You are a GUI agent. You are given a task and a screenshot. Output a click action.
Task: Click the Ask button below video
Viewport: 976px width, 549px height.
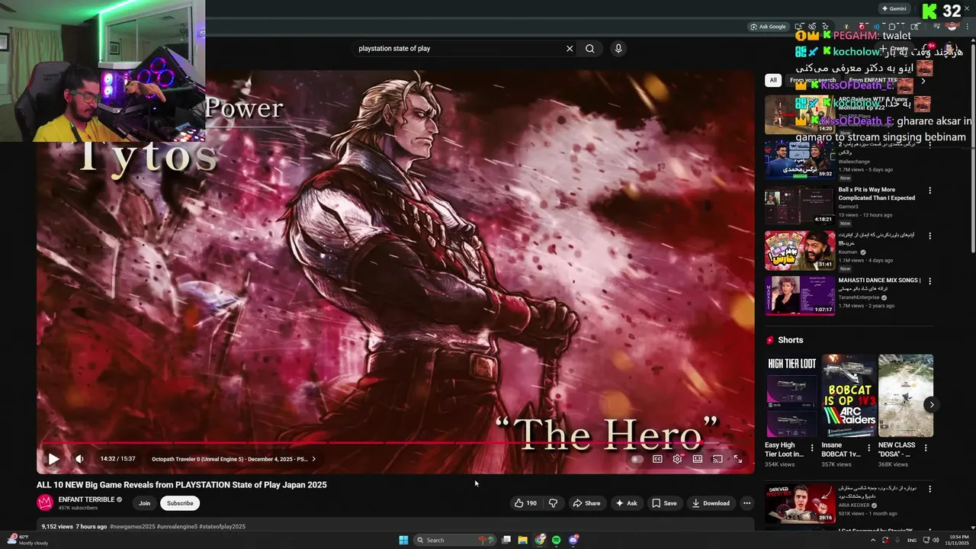pos(627,503)
